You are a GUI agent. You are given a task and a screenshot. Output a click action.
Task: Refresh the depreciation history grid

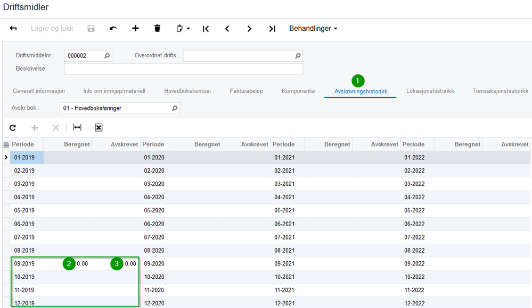13,127
